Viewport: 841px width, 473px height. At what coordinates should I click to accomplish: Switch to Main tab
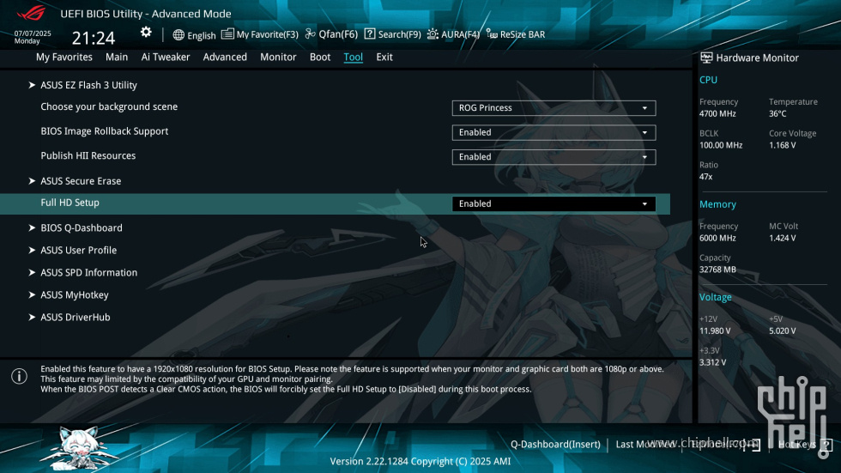click(117, 57)
